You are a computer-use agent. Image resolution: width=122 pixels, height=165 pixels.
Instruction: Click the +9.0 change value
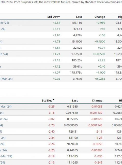[x=102, y=29]
